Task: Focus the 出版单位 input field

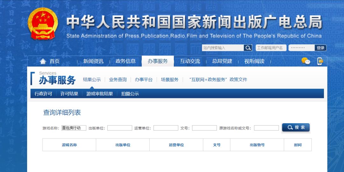Action: click(120, 128)
